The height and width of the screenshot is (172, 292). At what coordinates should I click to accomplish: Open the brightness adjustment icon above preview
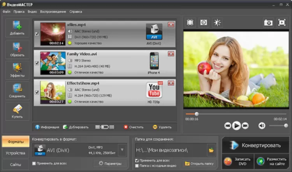[x=217, y=23]
